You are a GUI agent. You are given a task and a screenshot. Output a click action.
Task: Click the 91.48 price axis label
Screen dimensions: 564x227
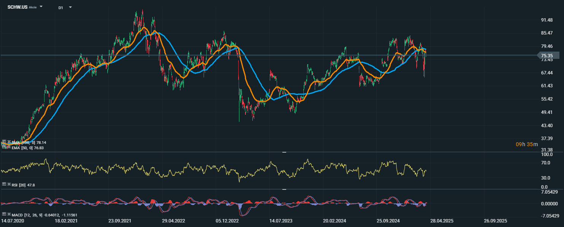547,20
